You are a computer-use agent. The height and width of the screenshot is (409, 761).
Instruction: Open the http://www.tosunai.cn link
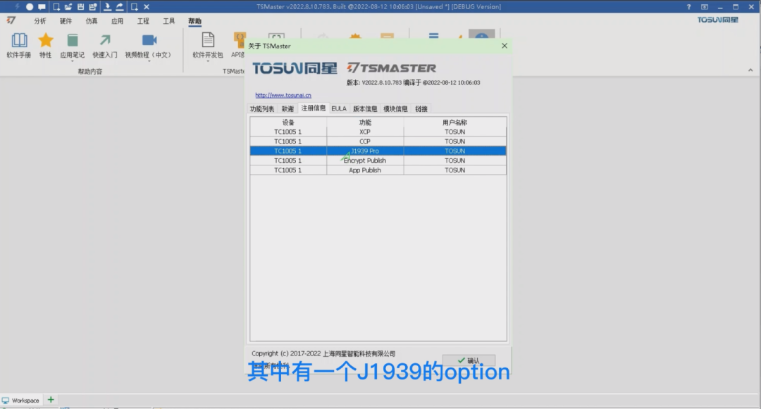[x=283, y=96]
